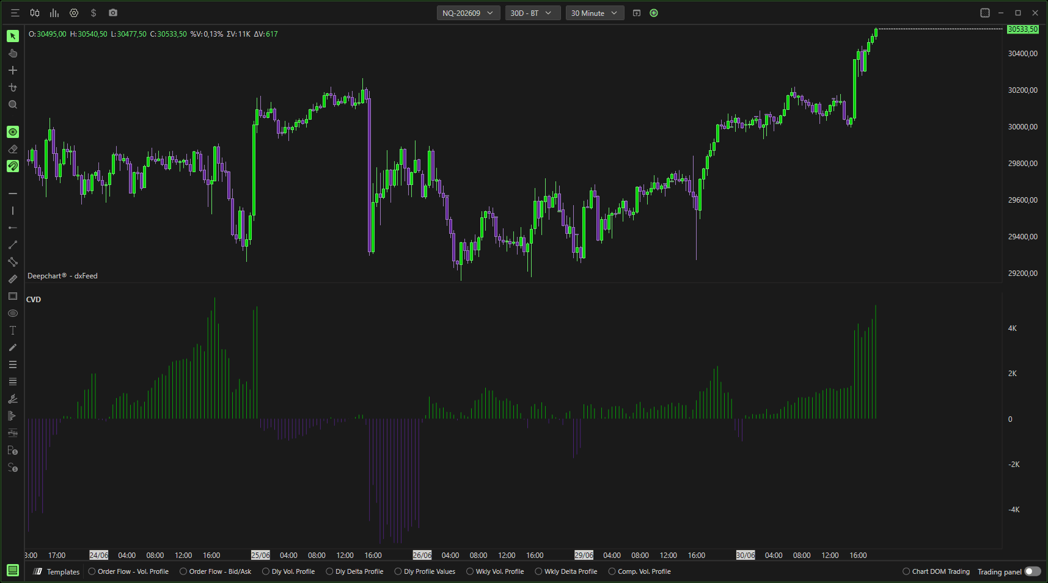Select the ellipse drawing tool
Screen dimensions: 1048x583
pyautogui.click(x=13, y=313)
